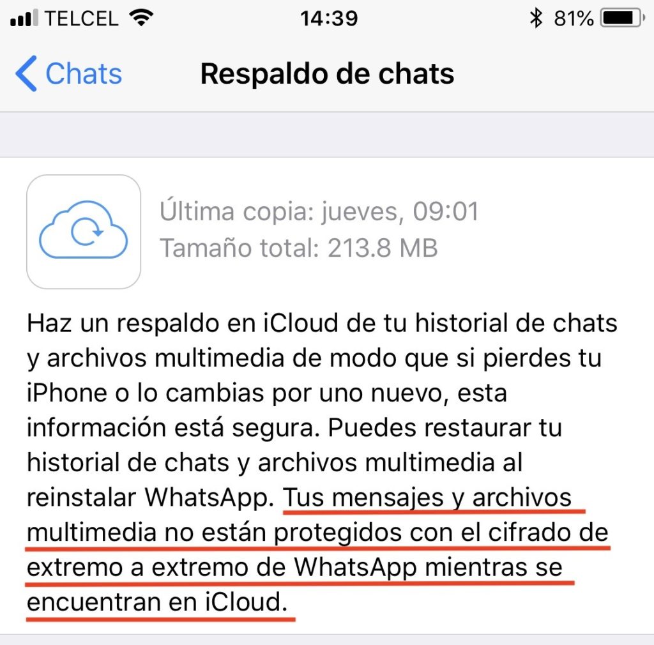
Task: Tap the line 'Haz un respaldo en iCloud'
Action: coord(322,323)
